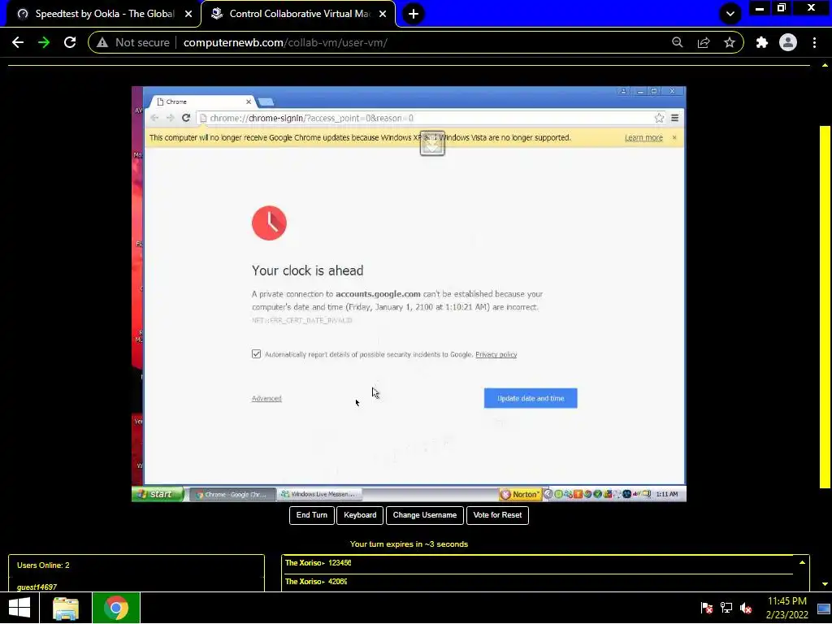Click the green forward arrow

[x=44, y=42]
